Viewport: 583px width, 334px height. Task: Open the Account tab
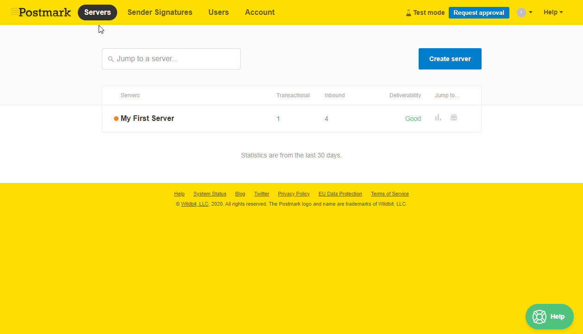click(260, 13)
